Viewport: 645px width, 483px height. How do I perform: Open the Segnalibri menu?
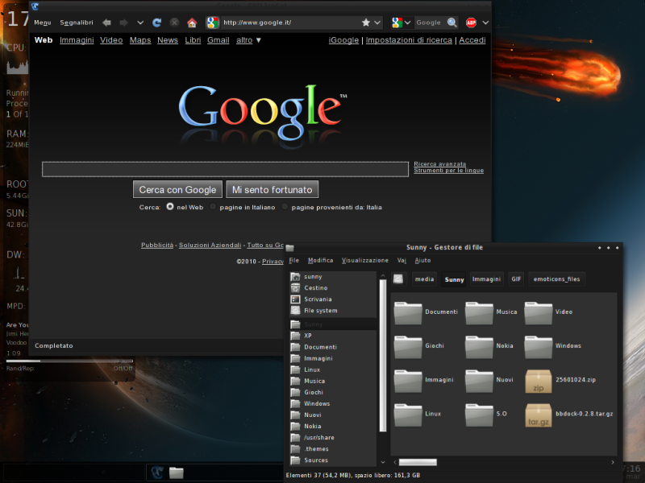point(77,23)
